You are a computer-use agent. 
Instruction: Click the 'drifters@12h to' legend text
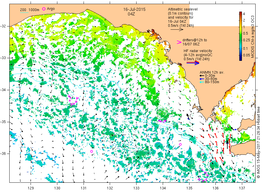[195, 40]
